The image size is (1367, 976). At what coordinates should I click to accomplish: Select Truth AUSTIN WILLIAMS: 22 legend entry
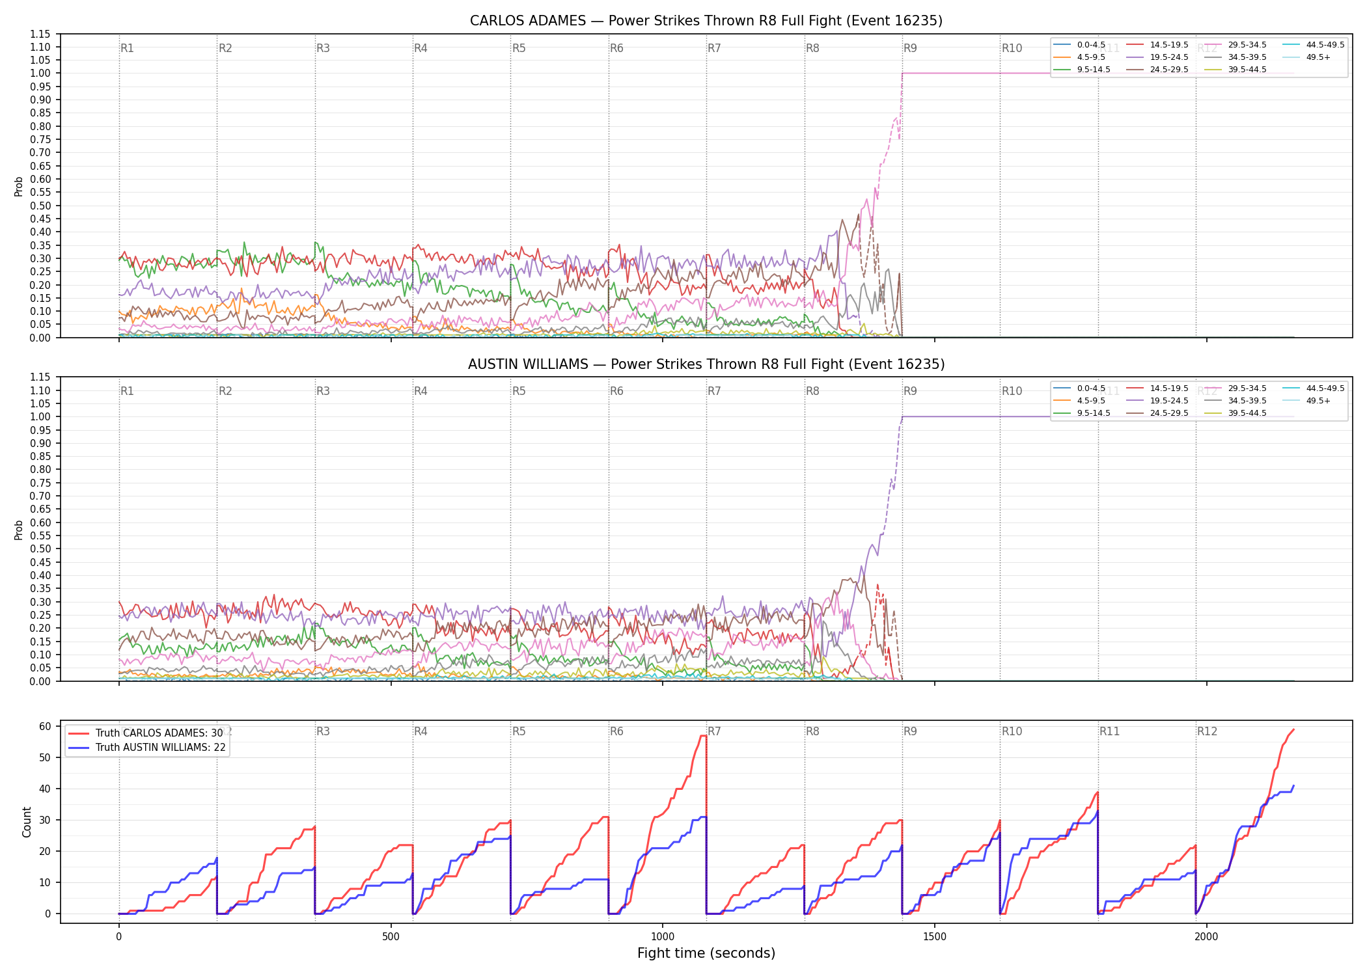tap(146, 747)
